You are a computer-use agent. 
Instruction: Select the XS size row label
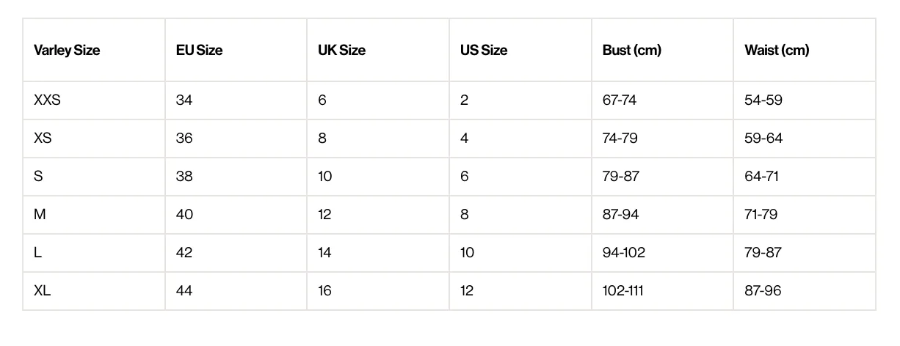point(94,139)
